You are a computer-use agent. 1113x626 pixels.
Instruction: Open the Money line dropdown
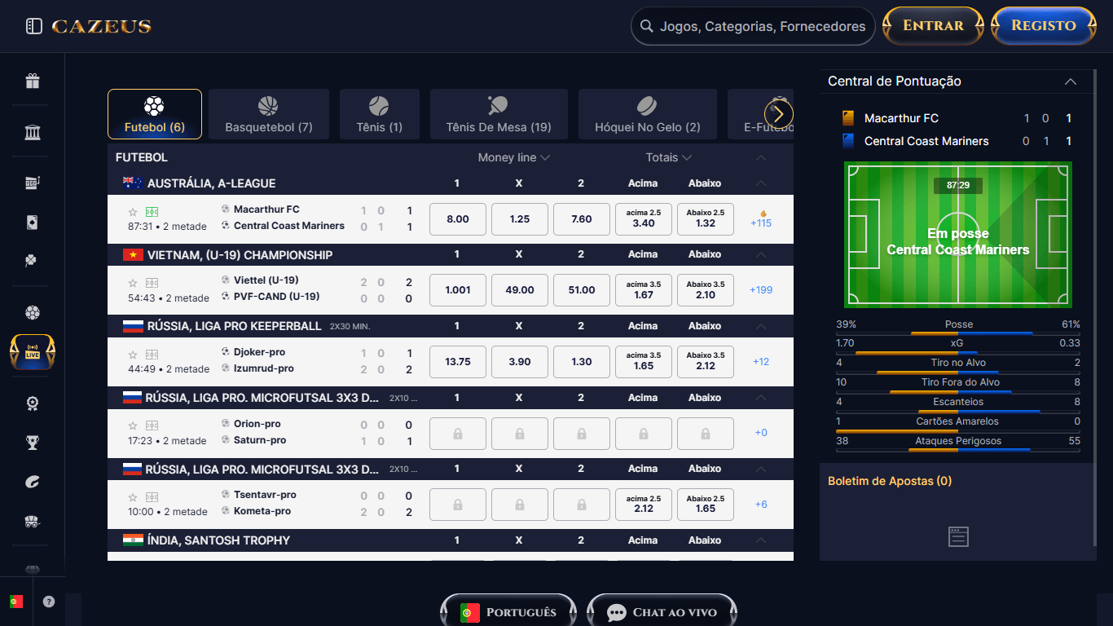513,157
